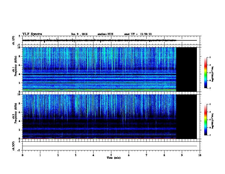Click the "ch.1(V)" waveform axis label

(14, 40)
